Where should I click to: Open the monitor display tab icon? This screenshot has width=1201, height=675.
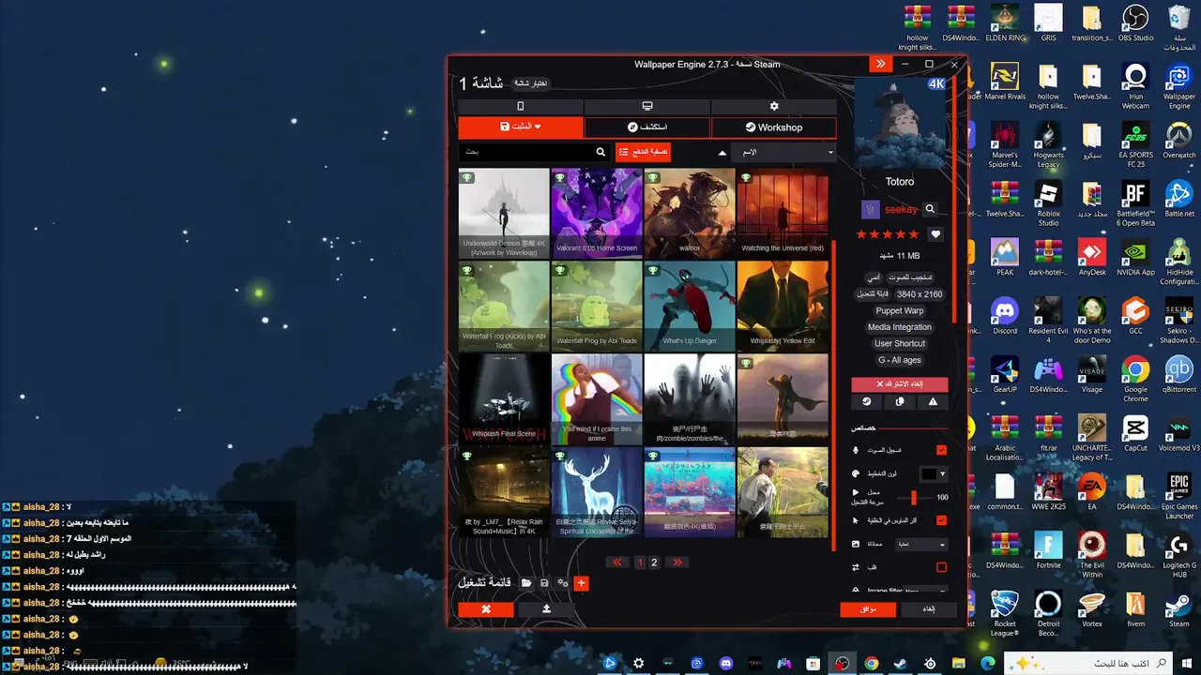click(647, 107)
